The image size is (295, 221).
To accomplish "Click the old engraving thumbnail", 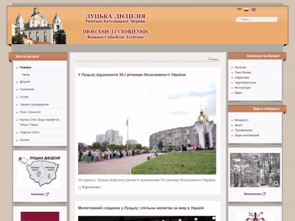I will [x=255, y=170].
